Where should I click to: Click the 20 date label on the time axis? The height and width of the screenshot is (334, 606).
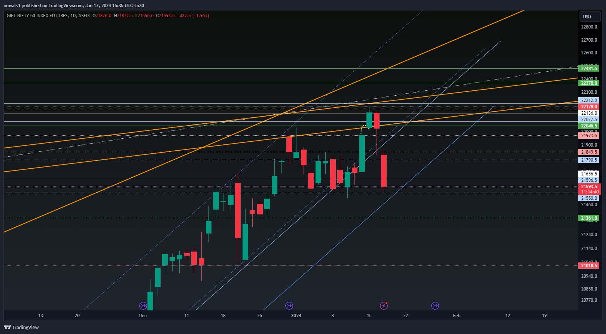pyautogui.click(x=77, y=316)
